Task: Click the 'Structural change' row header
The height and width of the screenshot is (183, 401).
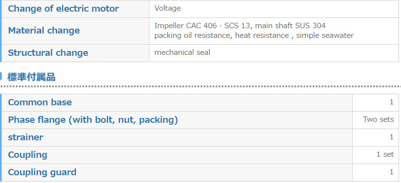Action: (48, 53)
